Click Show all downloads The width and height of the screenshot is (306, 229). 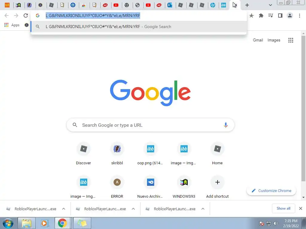[x=283, y=208]
